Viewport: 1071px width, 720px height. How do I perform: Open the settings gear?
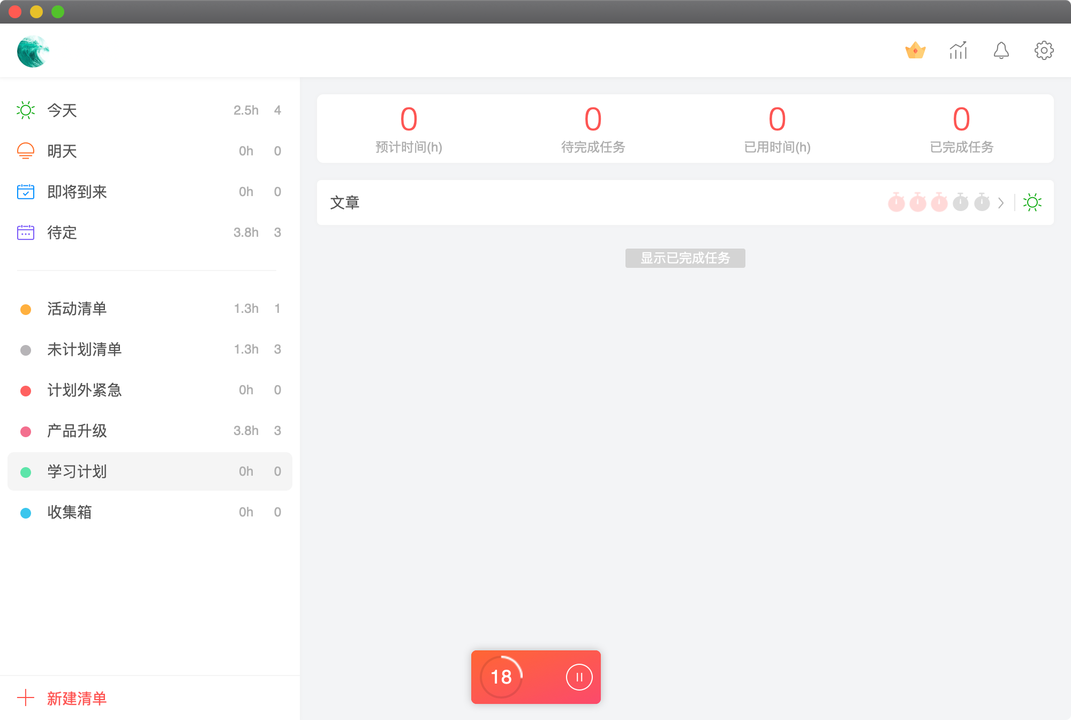pyautogui.click(x=1044, y=50)
